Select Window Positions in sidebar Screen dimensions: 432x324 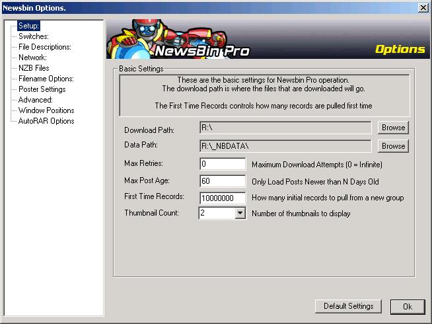(x=46, y=110)
